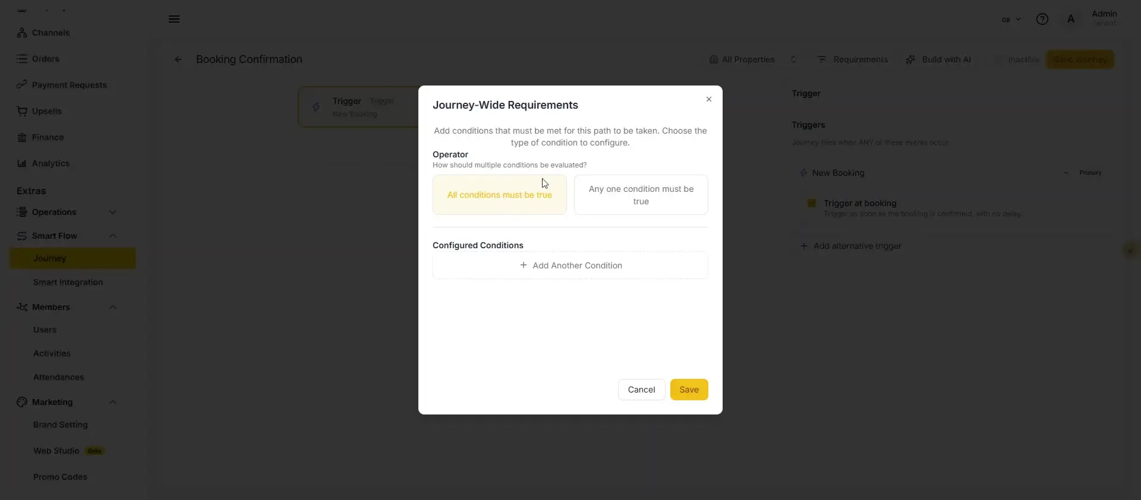Select 'Any one condition must be true' operator
This screenshot has height=500, width=1141.
(641, 195)
